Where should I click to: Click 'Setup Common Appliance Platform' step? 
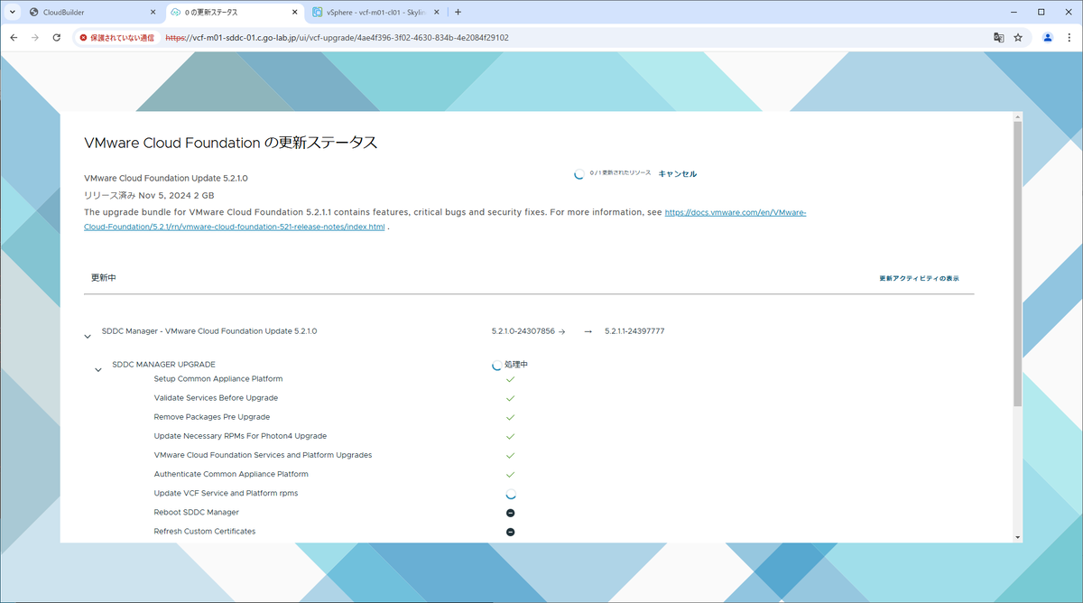(218, 379)
